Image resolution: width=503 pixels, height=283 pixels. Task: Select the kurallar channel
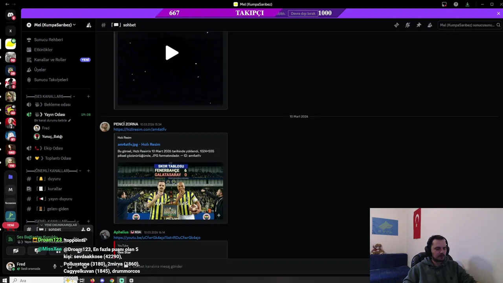(58, 189)
